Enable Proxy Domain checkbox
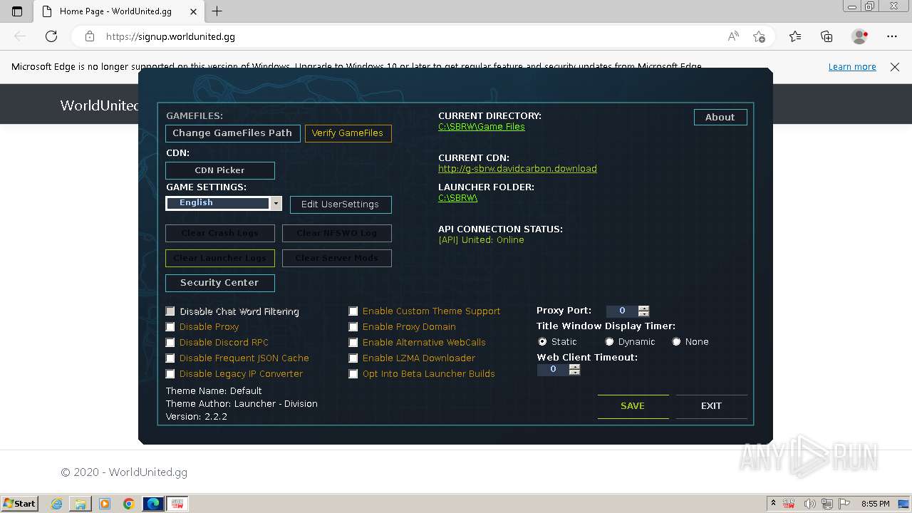This screenshot has height=513, width=912. pyautogui.click(x=353, y=327)
